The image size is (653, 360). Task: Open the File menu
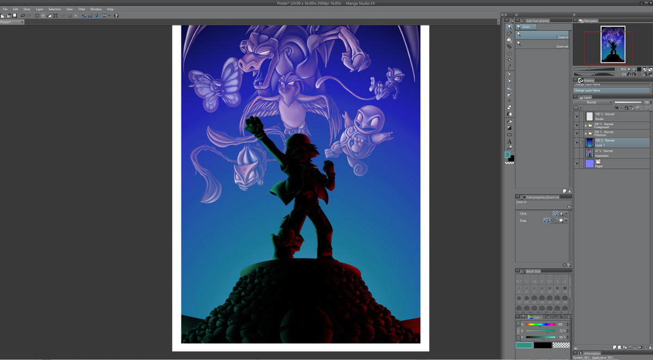(x=5, y=9)
